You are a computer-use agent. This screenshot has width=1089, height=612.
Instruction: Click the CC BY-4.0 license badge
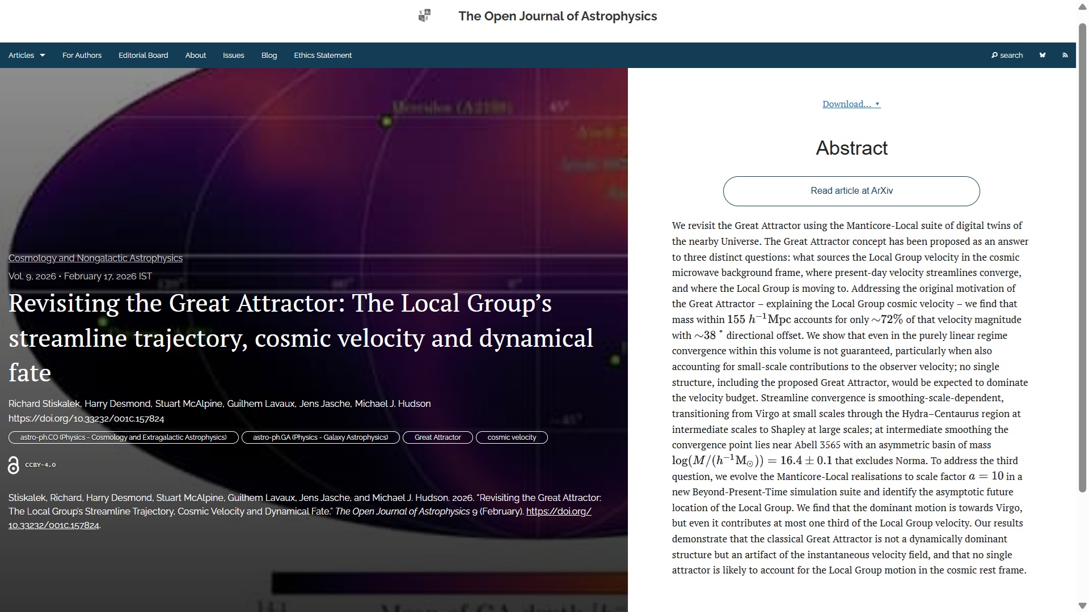coord(40,465)
